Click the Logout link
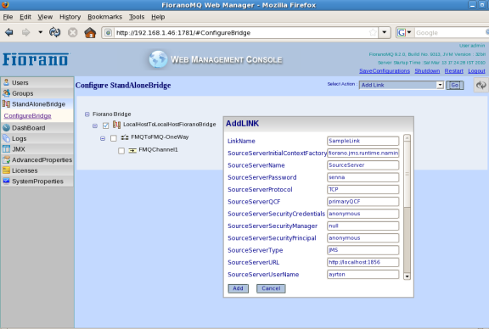Screen dimensions: 489x329 tap(476, 71)
